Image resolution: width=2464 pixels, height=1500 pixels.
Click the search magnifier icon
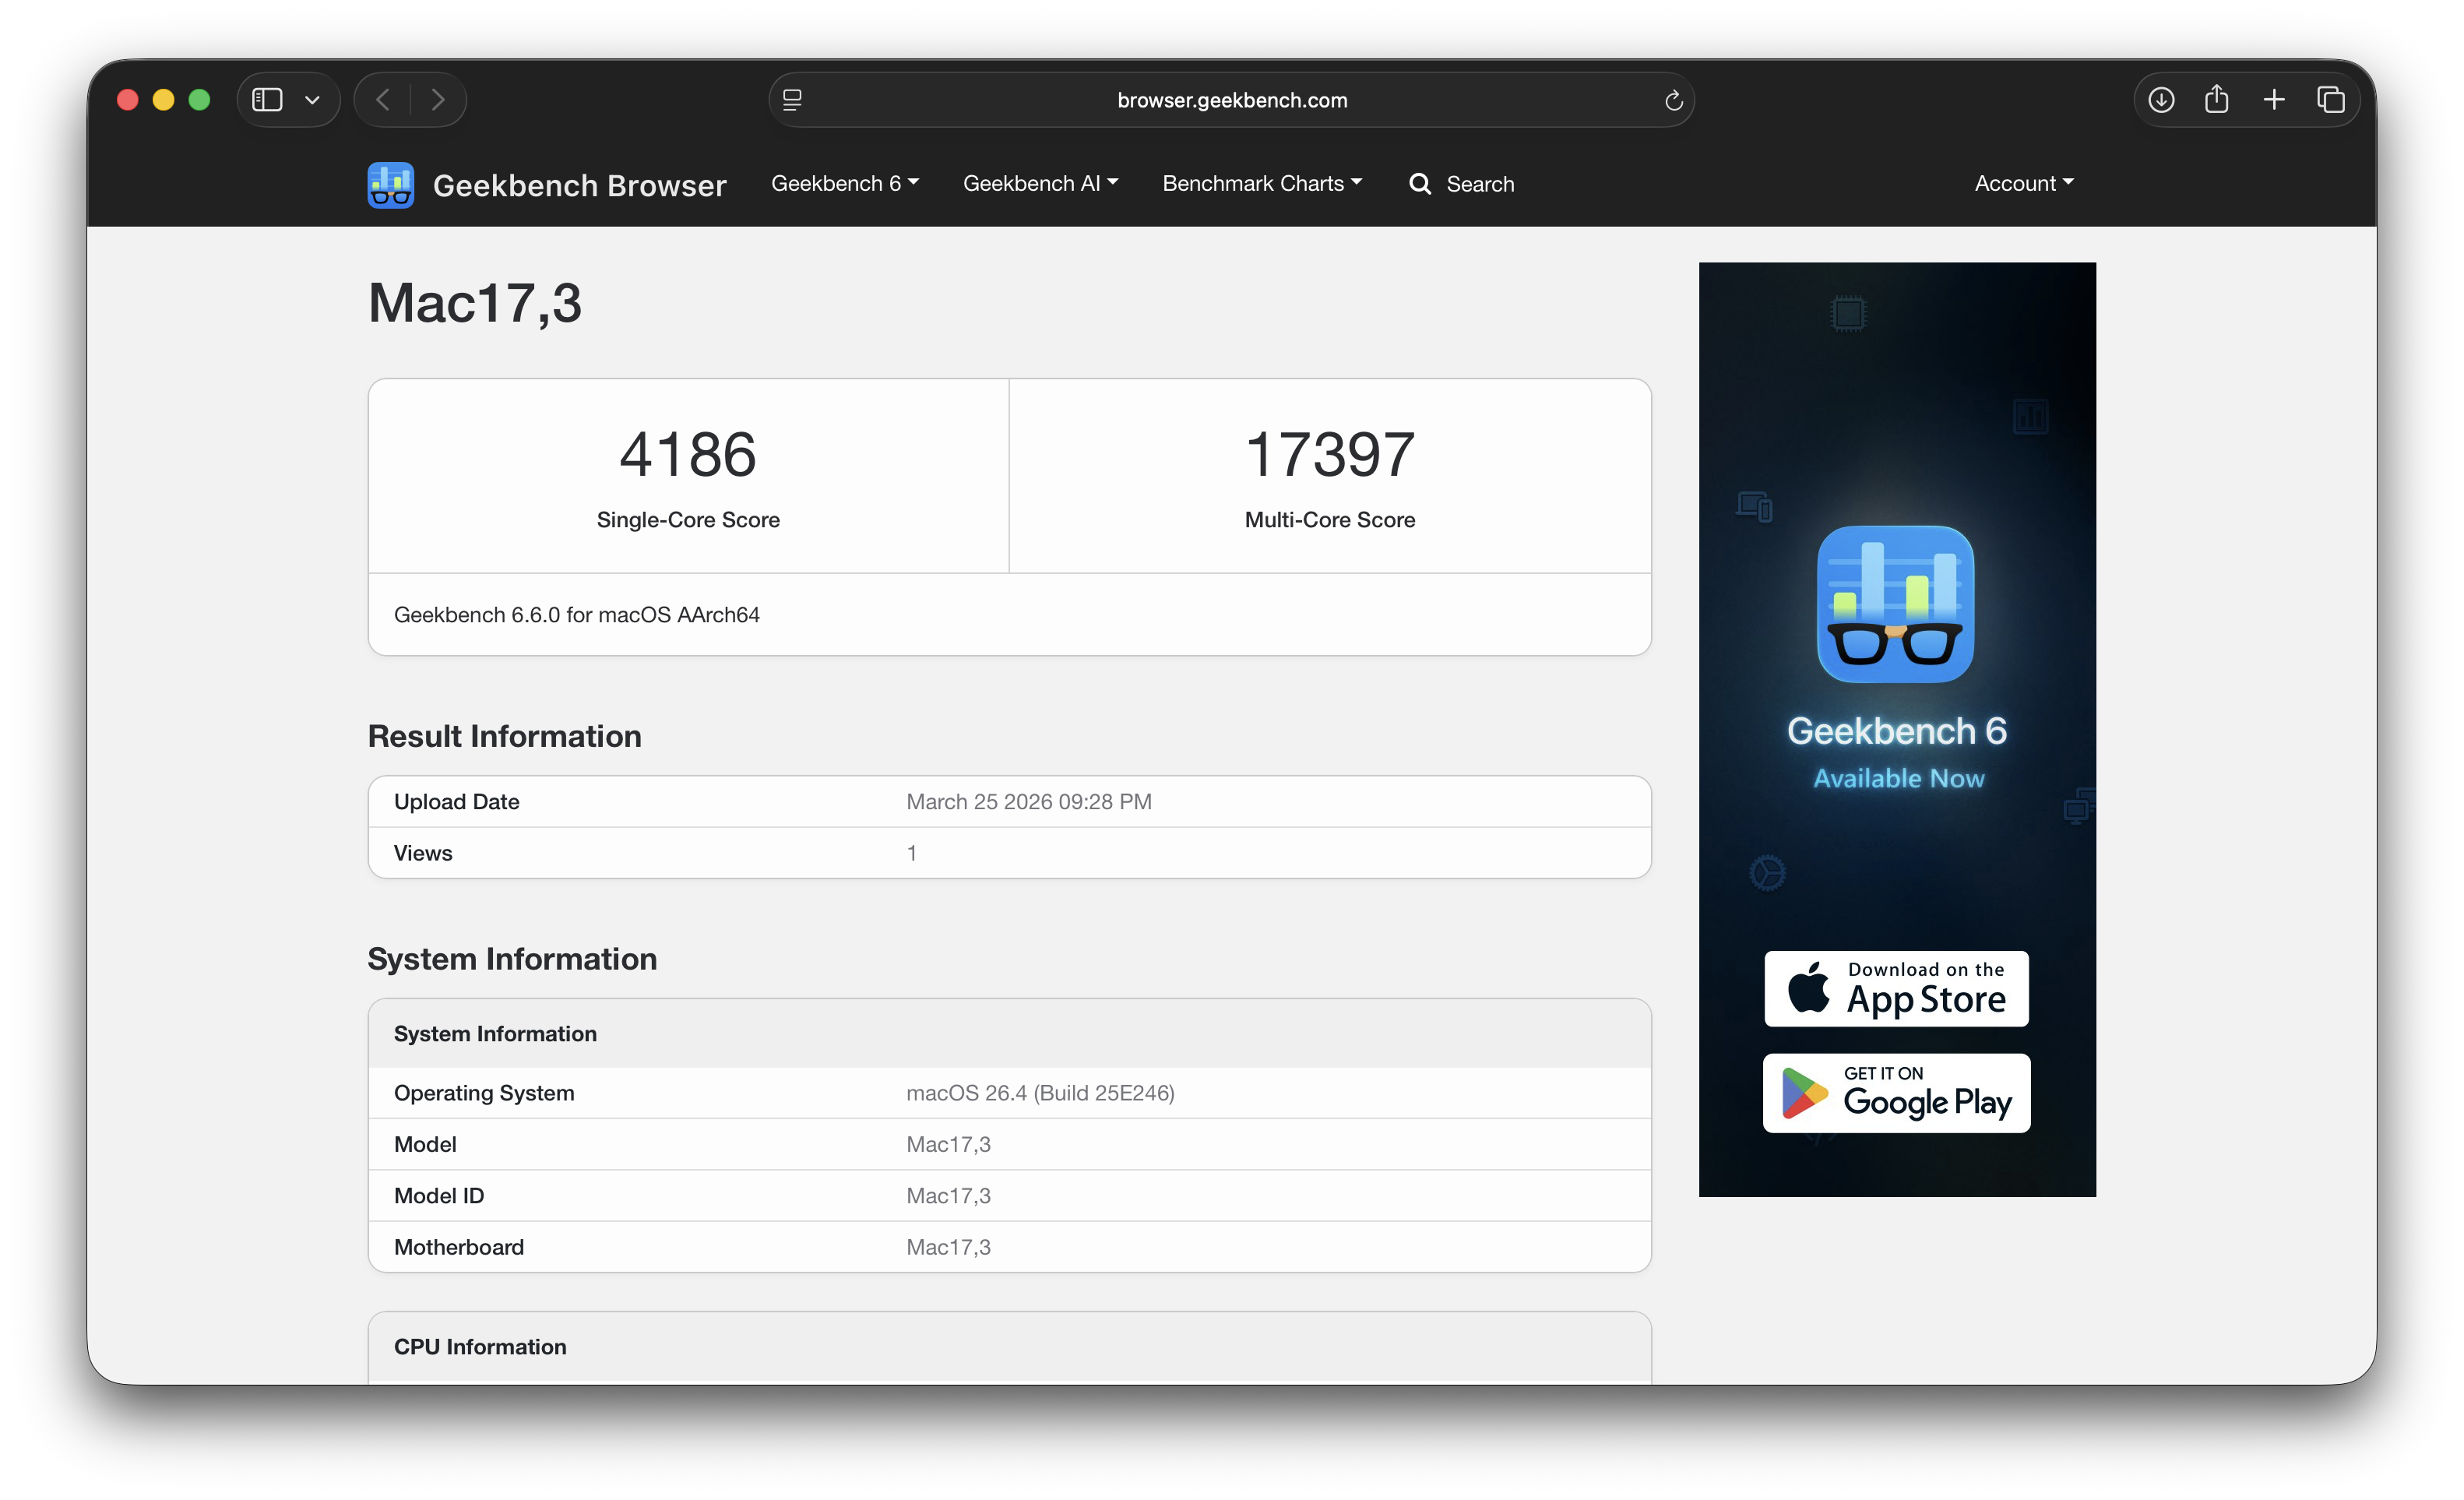[1419, 184]
